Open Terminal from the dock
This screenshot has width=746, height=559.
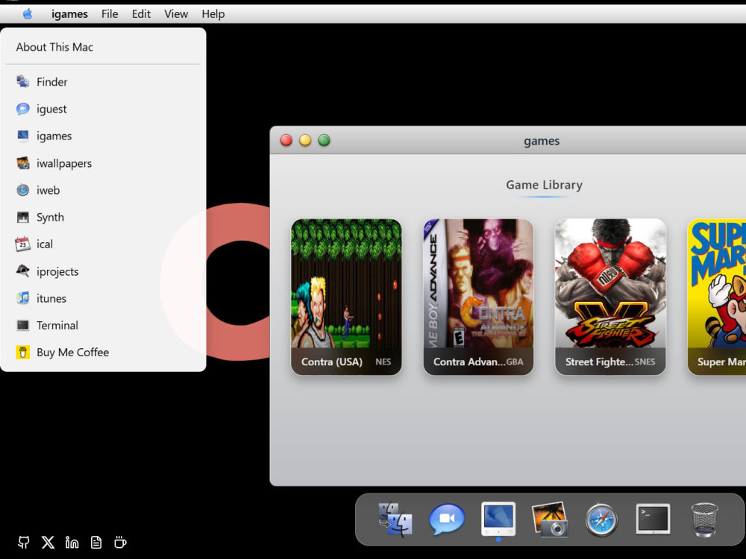coord(653,519)
